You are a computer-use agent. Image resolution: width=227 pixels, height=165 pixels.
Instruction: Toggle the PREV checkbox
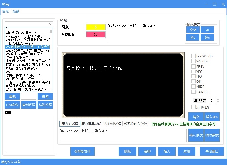[193, 66]
